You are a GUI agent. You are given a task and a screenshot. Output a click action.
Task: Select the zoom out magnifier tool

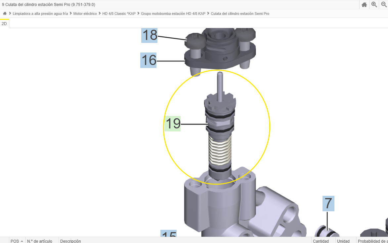pos(384,5)
